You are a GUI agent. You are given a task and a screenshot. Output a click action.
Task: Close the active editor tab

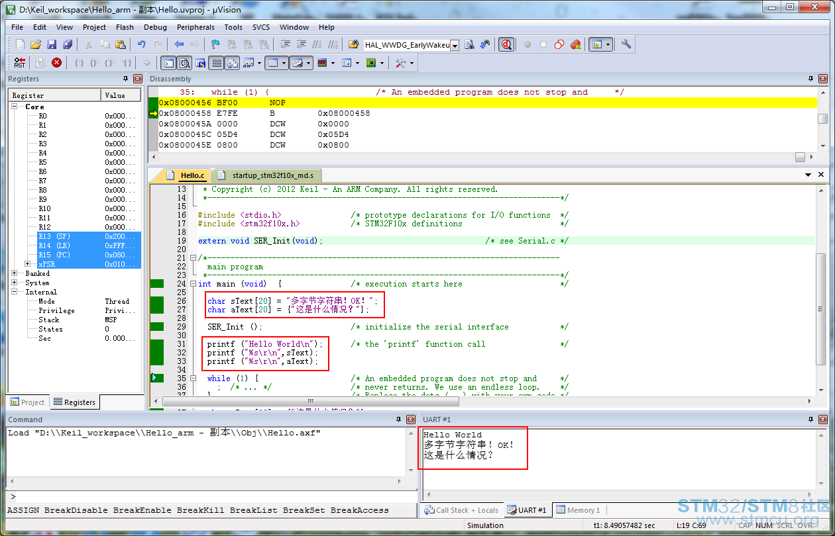822,175
